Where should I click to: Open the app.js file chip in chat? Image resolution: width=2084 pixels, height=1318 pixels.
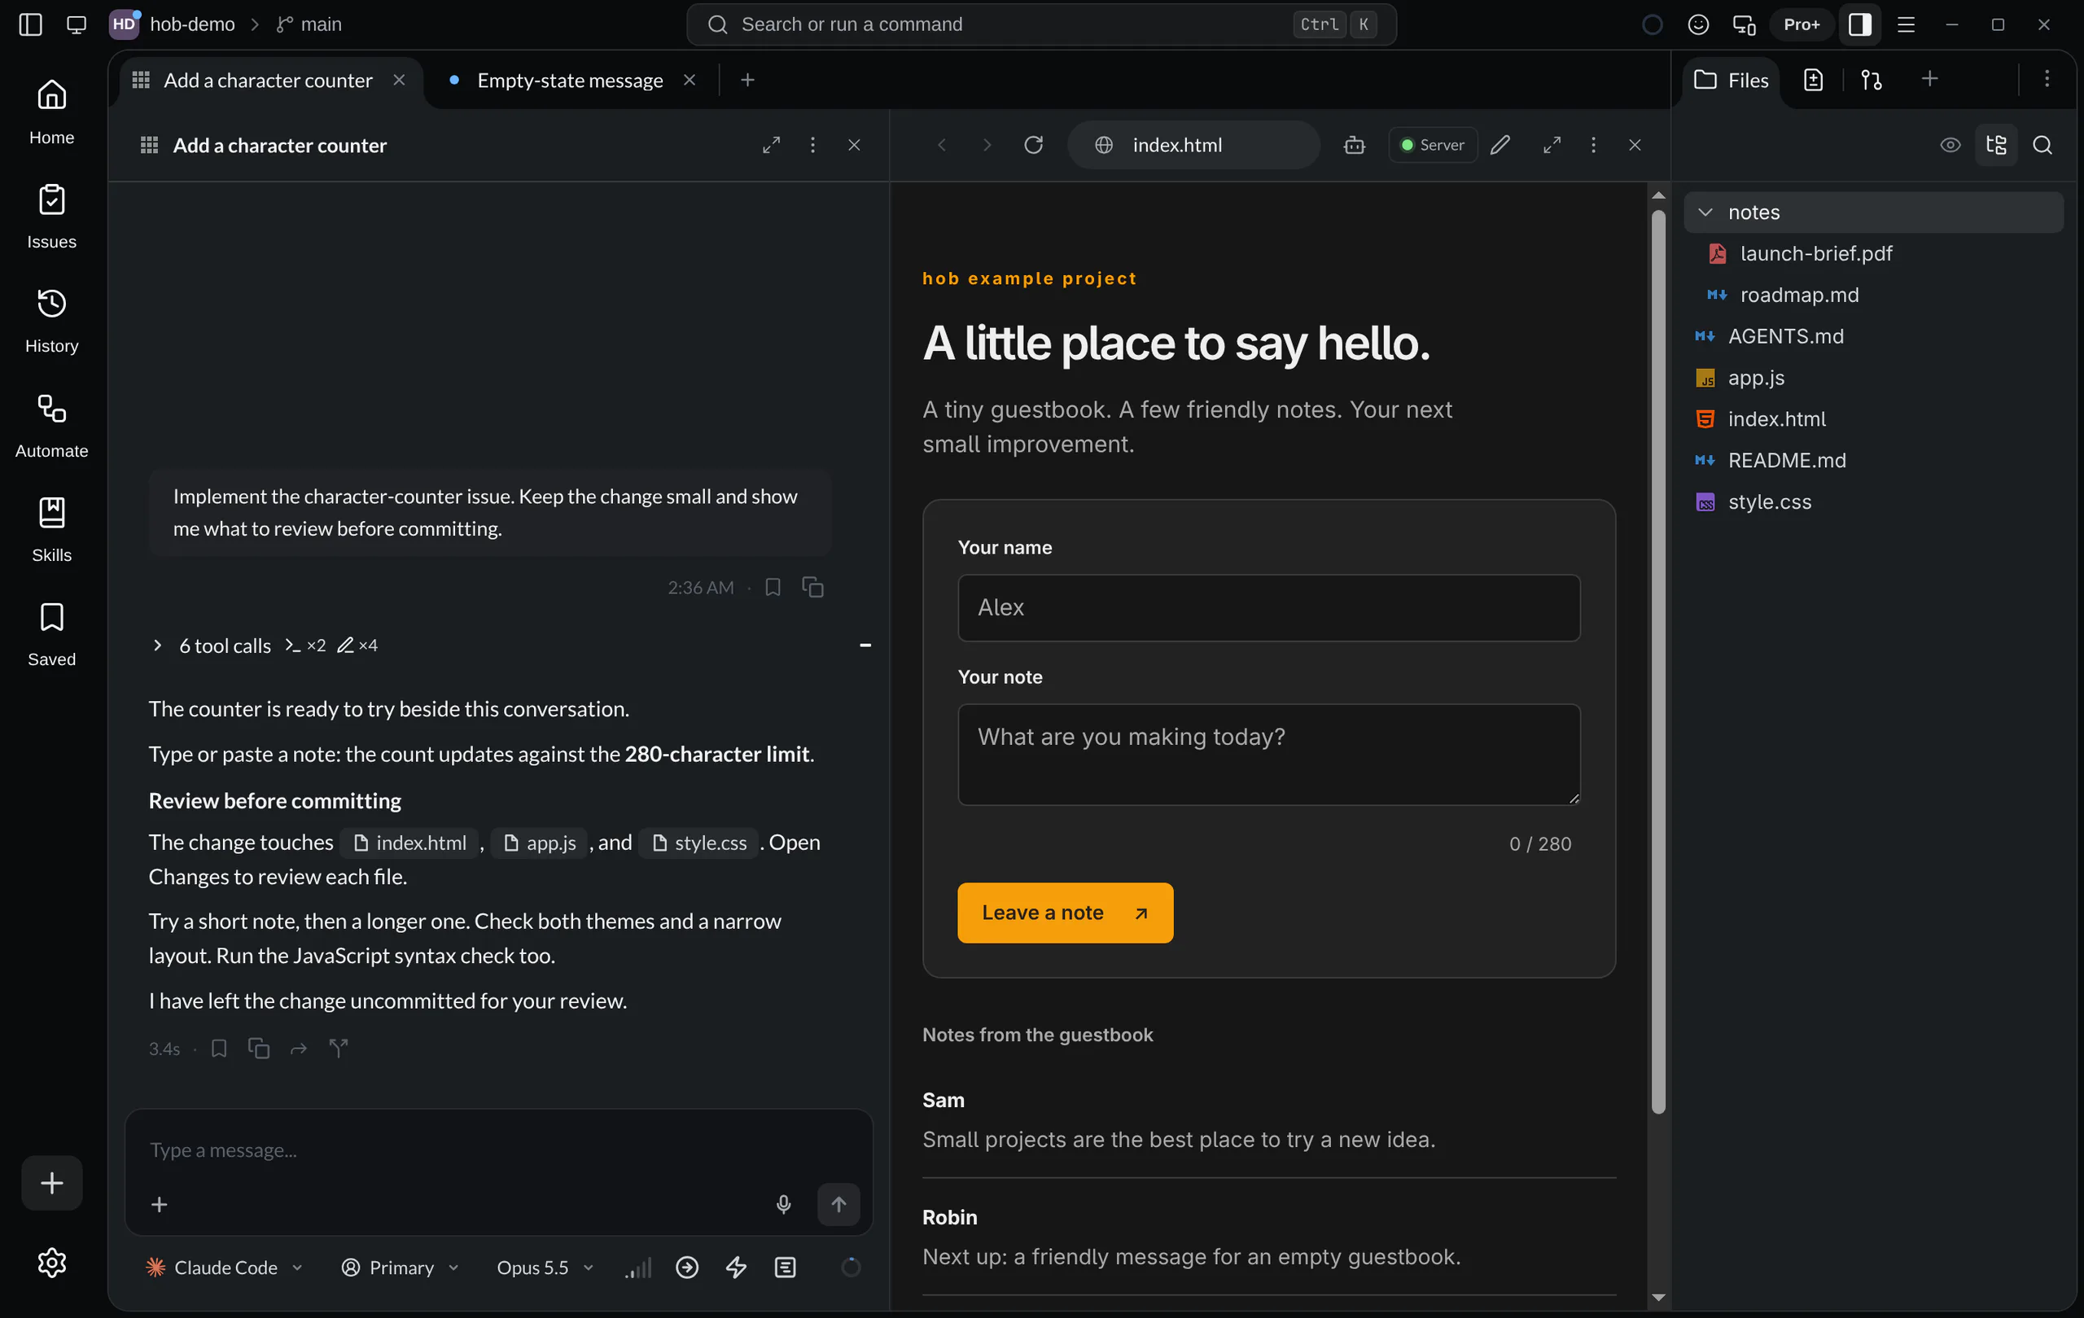point(539,842)
